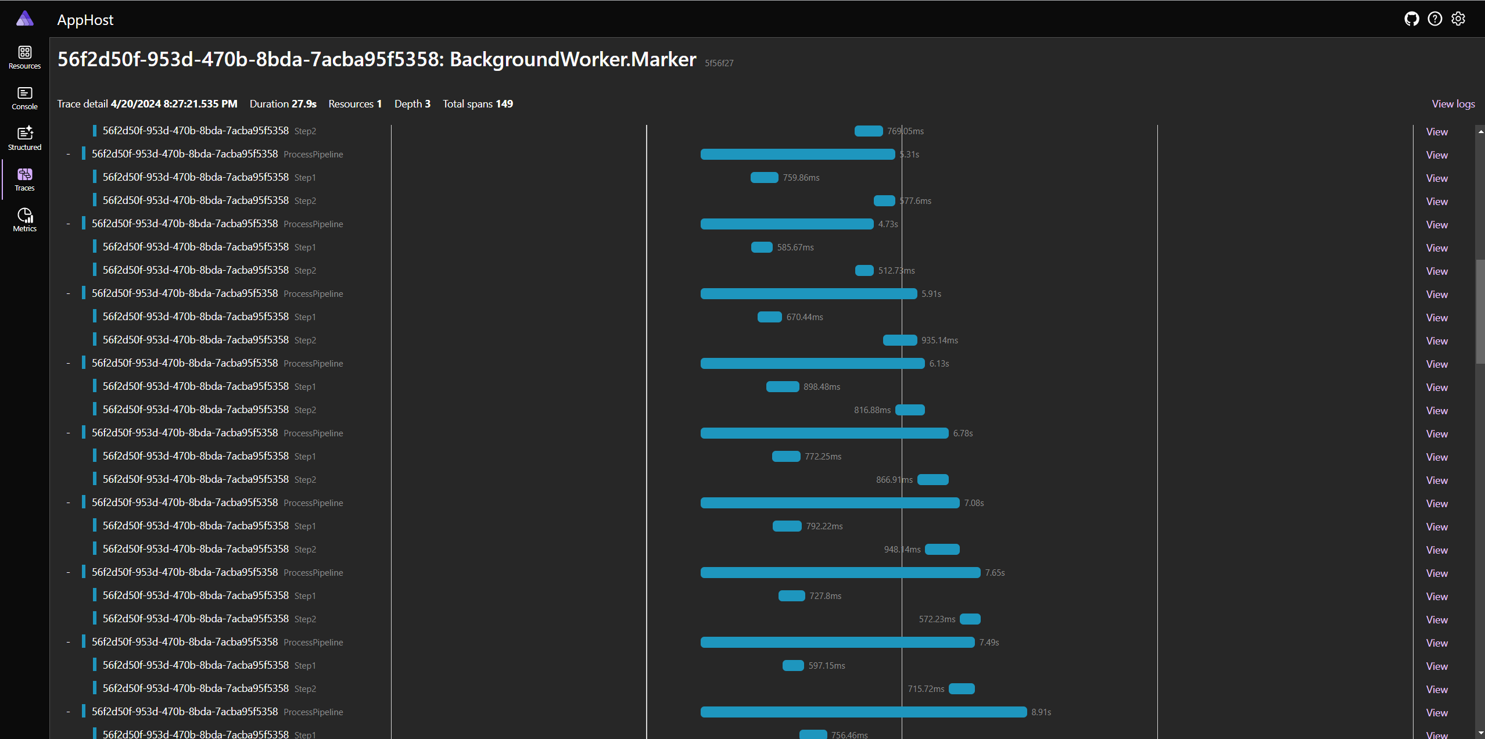Collapse the ProcessPipeline span lasting 7.08s

coord(68,503)
